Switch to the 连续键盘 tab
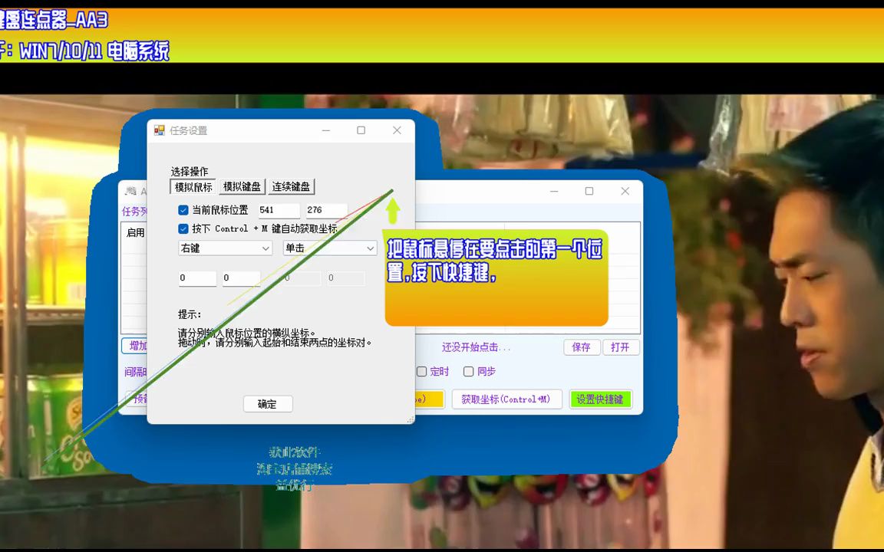 (290, 186)
